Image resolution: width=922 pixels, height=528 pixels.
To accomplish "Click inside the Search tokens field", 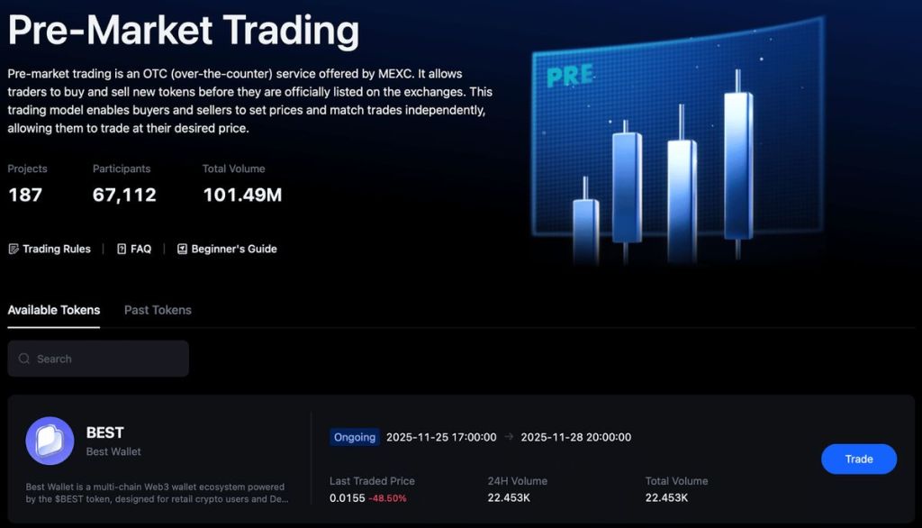I will (99, 358).
